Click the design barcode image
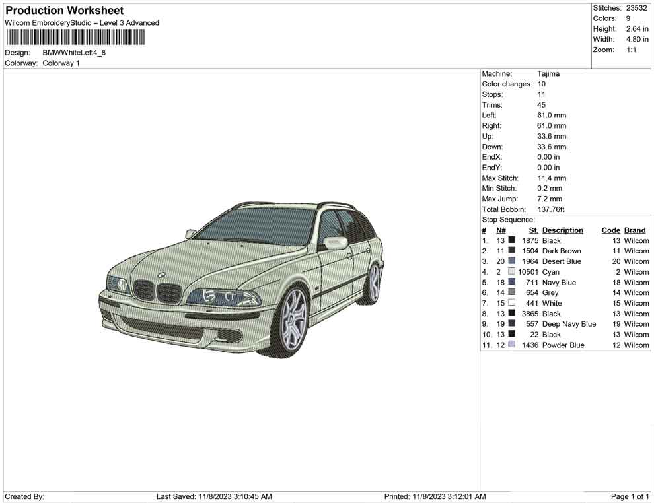 click(x=76, y=38)
